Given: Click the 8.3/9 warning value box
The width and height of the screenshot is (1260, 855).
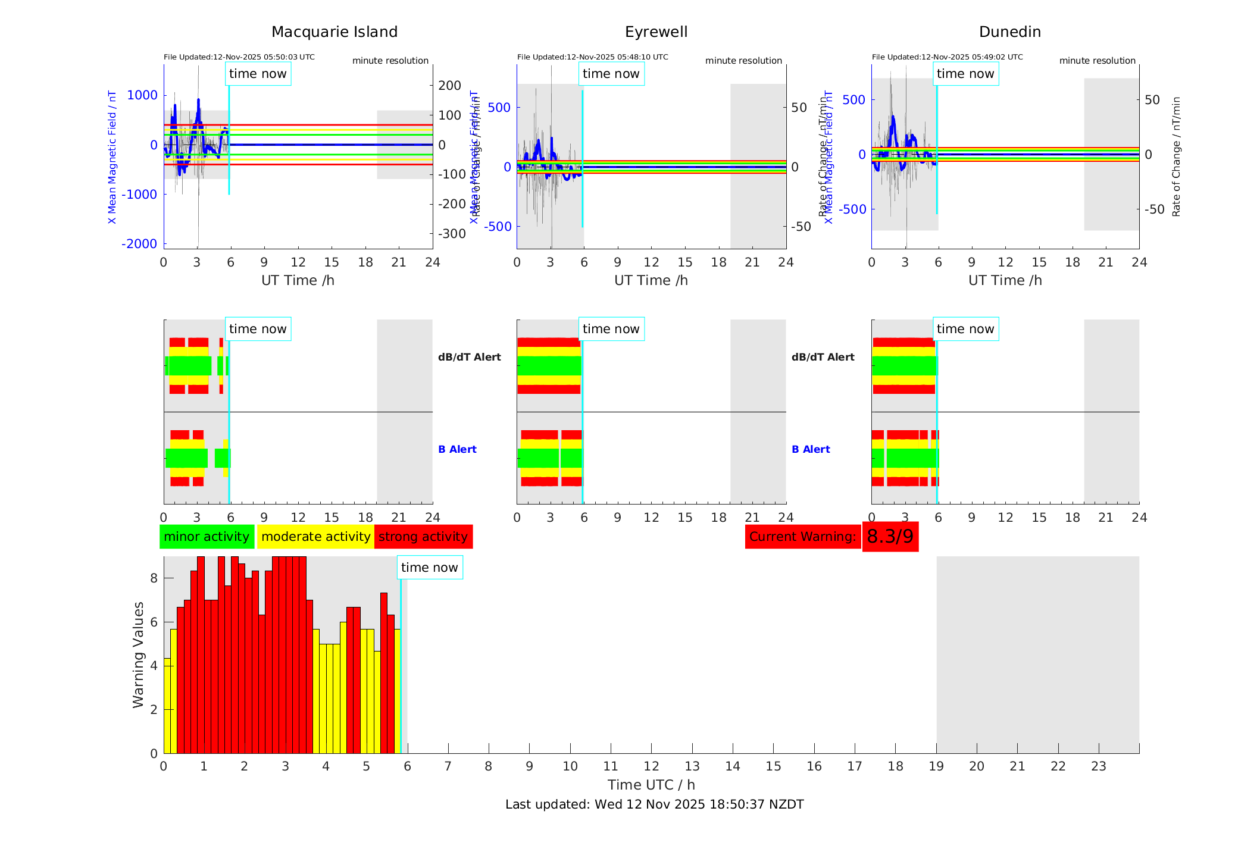Looking at the screenshot, I should pos(890,537).
